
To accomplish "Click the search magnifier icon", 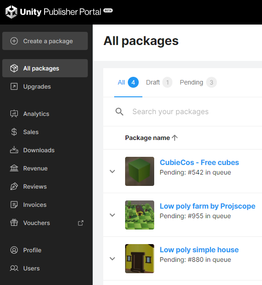I will (119, 112).
